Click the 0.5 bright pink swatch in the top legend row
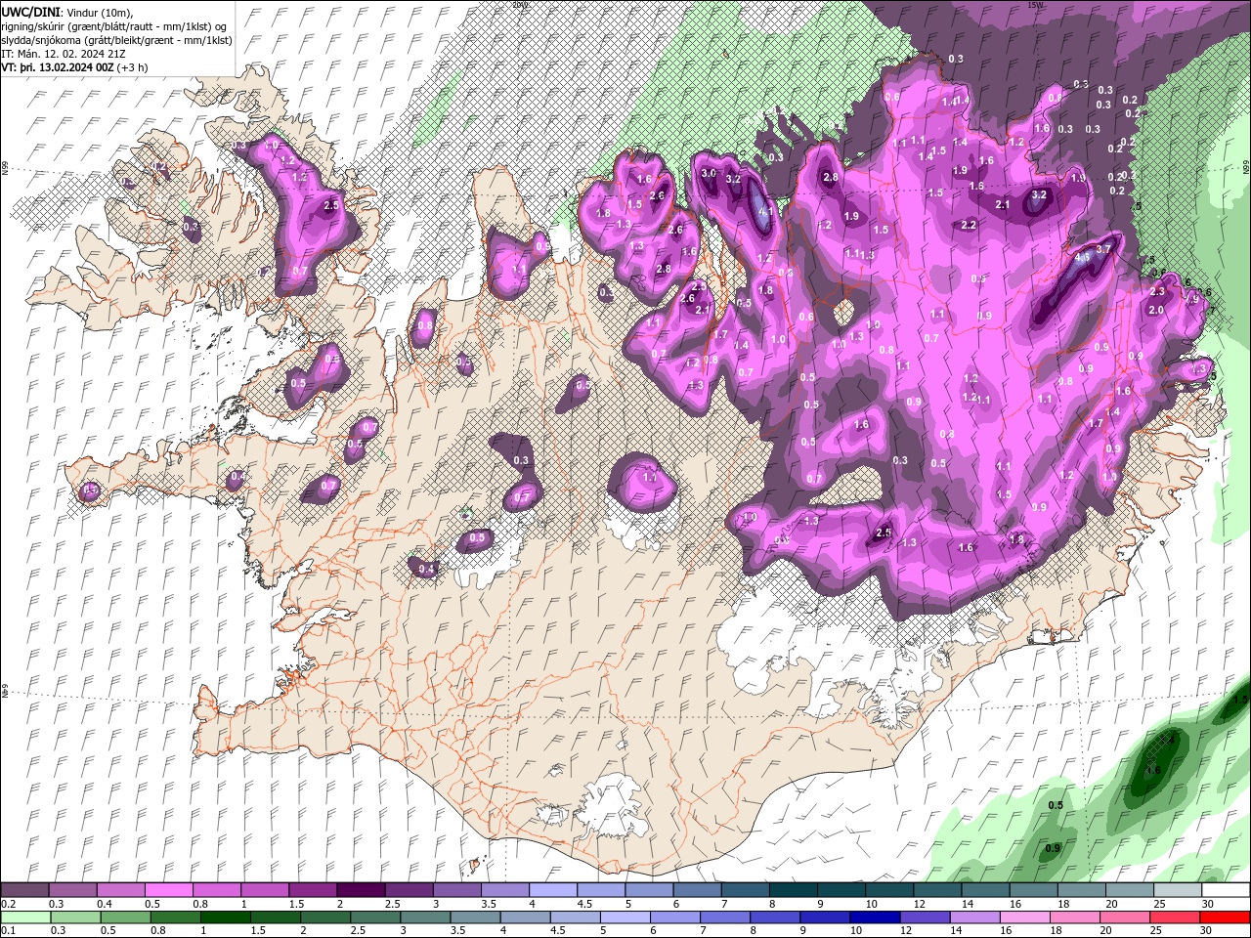The height and width of the screenshot is (938, 1251). coord(168,890)
